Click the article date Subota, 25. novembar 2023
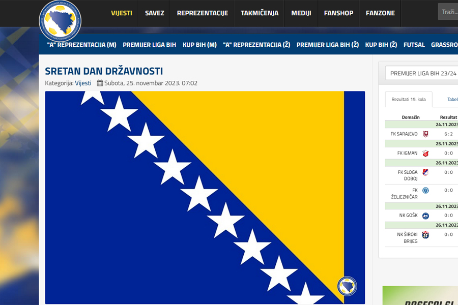 click(151, 83)
